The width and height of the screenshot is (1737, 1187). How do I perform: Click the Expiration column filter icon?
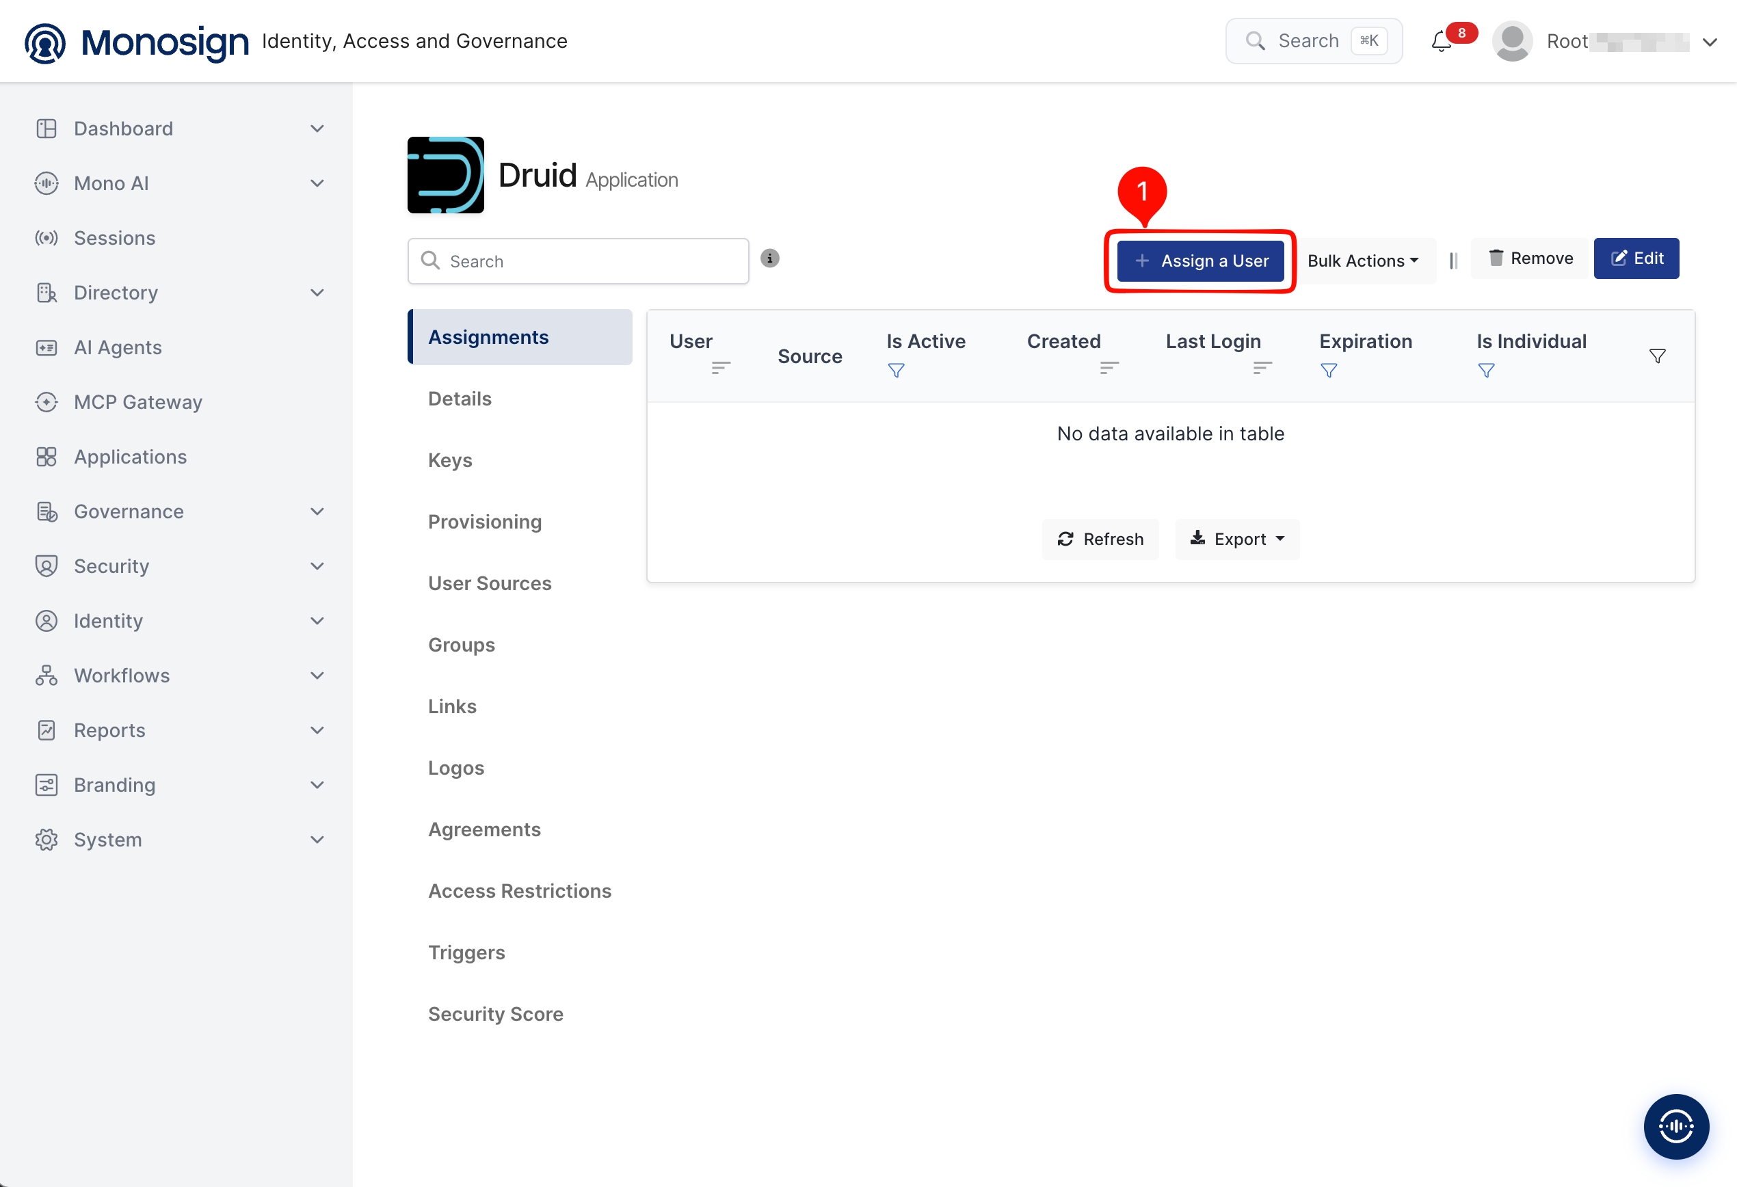(1329, 371)
